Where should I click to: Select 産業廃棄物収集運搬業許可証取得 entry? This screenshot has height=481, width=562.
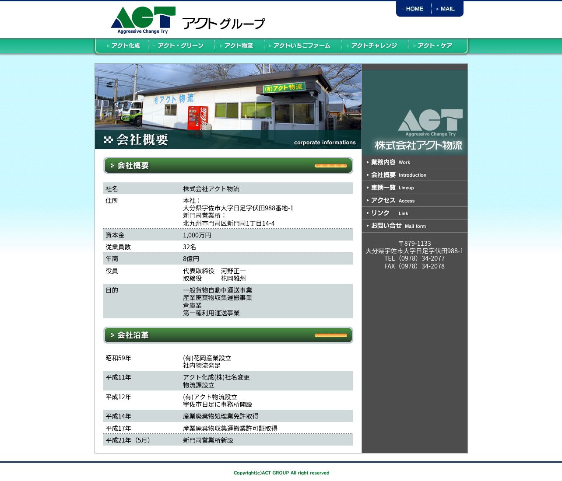230,429
